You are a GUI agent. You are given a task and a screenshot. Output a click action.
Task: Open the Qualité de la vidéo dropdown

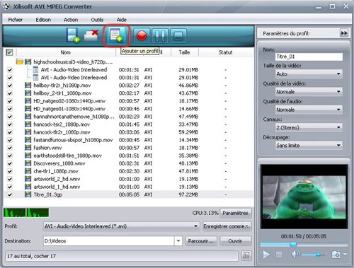coord(309,92)
